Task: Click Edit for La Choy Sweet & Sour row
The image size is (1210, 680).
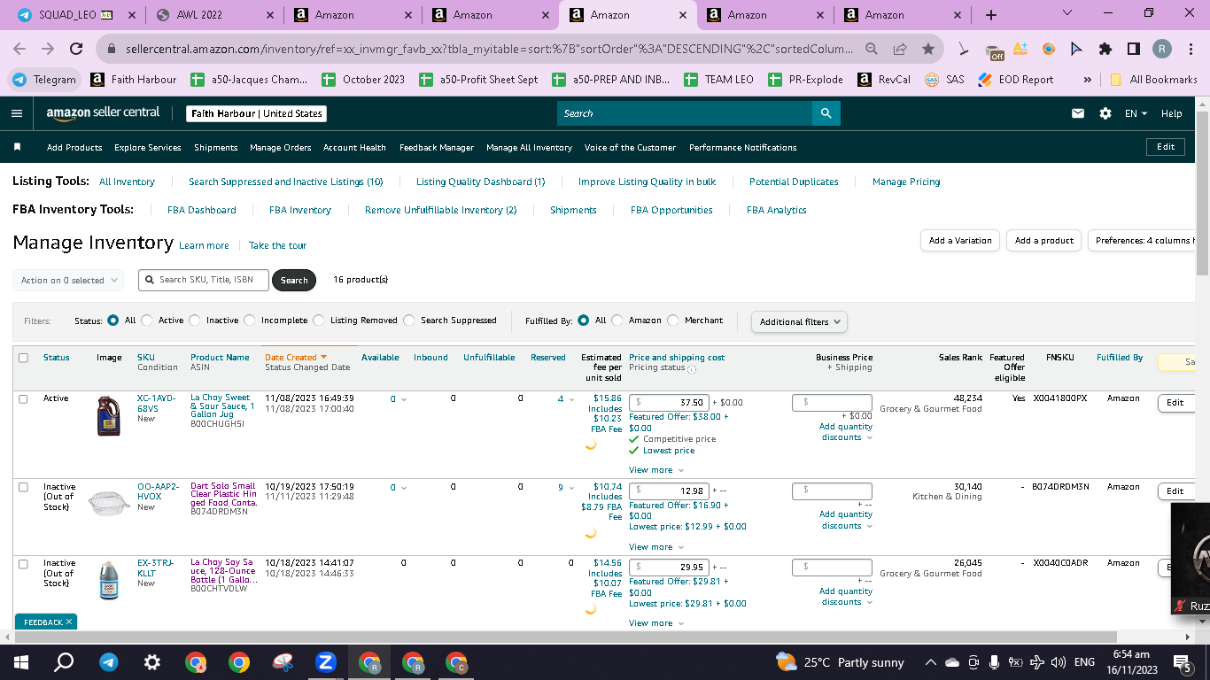Action: pyautogui.click(x=1175, y=403)
